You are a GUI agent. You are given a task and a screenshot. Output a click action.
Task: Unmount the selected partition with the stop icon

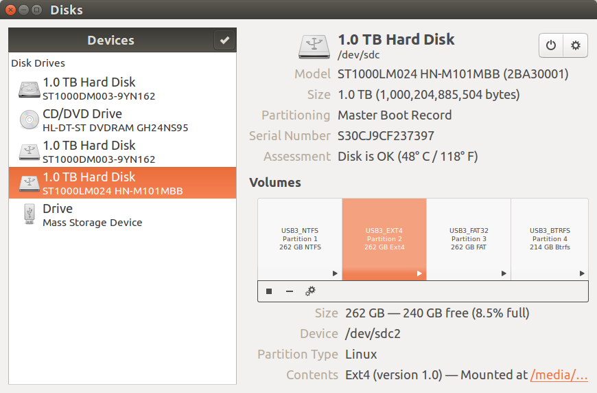[x=269, y=291]
